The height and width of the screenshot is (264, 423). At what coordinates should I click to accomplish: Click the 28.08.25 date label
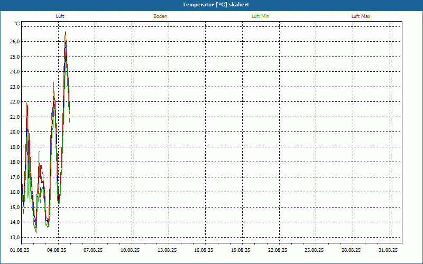(x=351, y=250)
